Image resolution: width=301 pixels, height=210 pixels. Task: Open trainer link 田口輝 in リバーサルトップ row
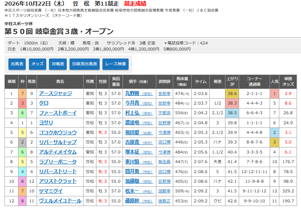coord(164,142)
